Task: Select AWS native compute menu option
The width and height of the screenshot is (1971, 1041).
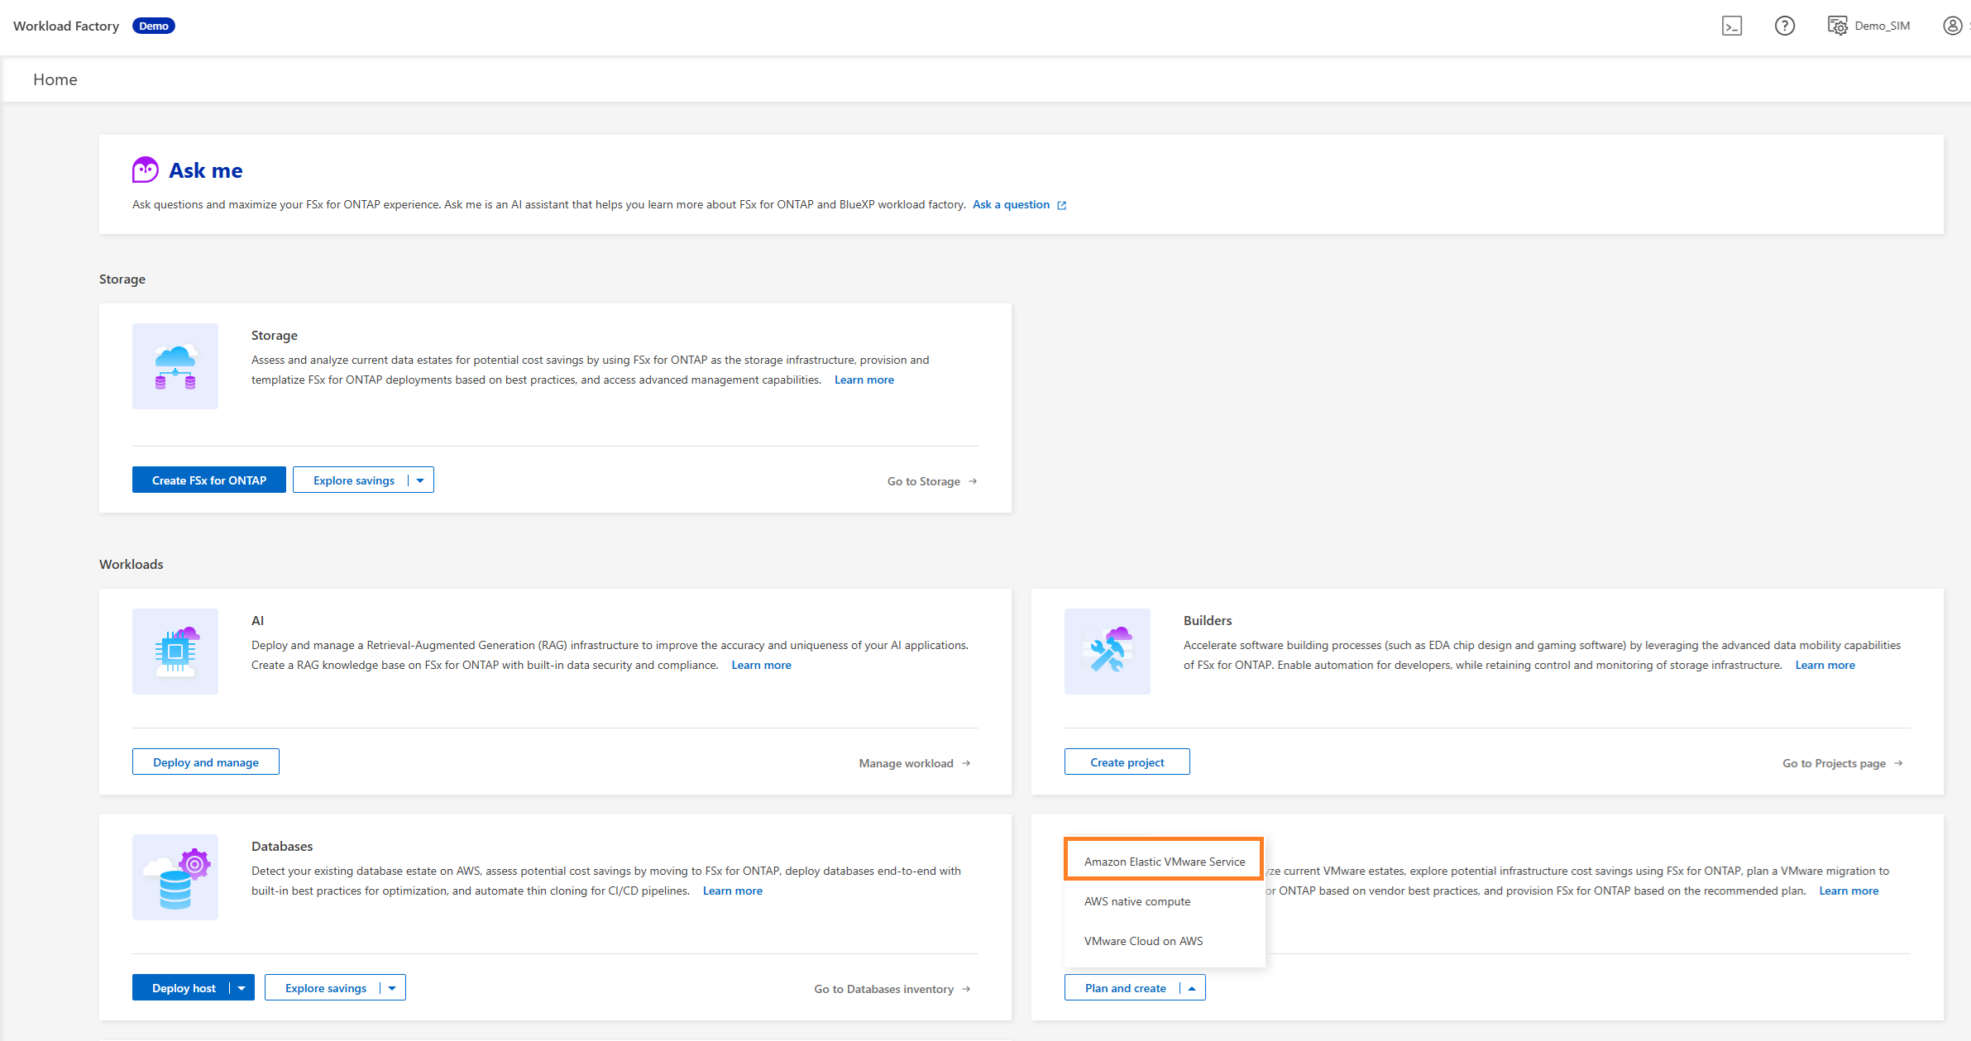Action: click(x=1164, y=901)
